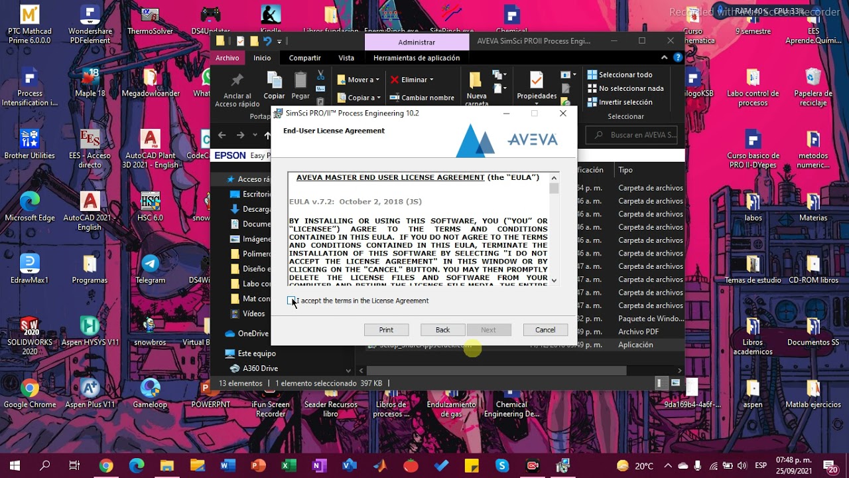849x478 pixels.
Task: Select the Administrar contextual tab
Action: pos(417,42)
